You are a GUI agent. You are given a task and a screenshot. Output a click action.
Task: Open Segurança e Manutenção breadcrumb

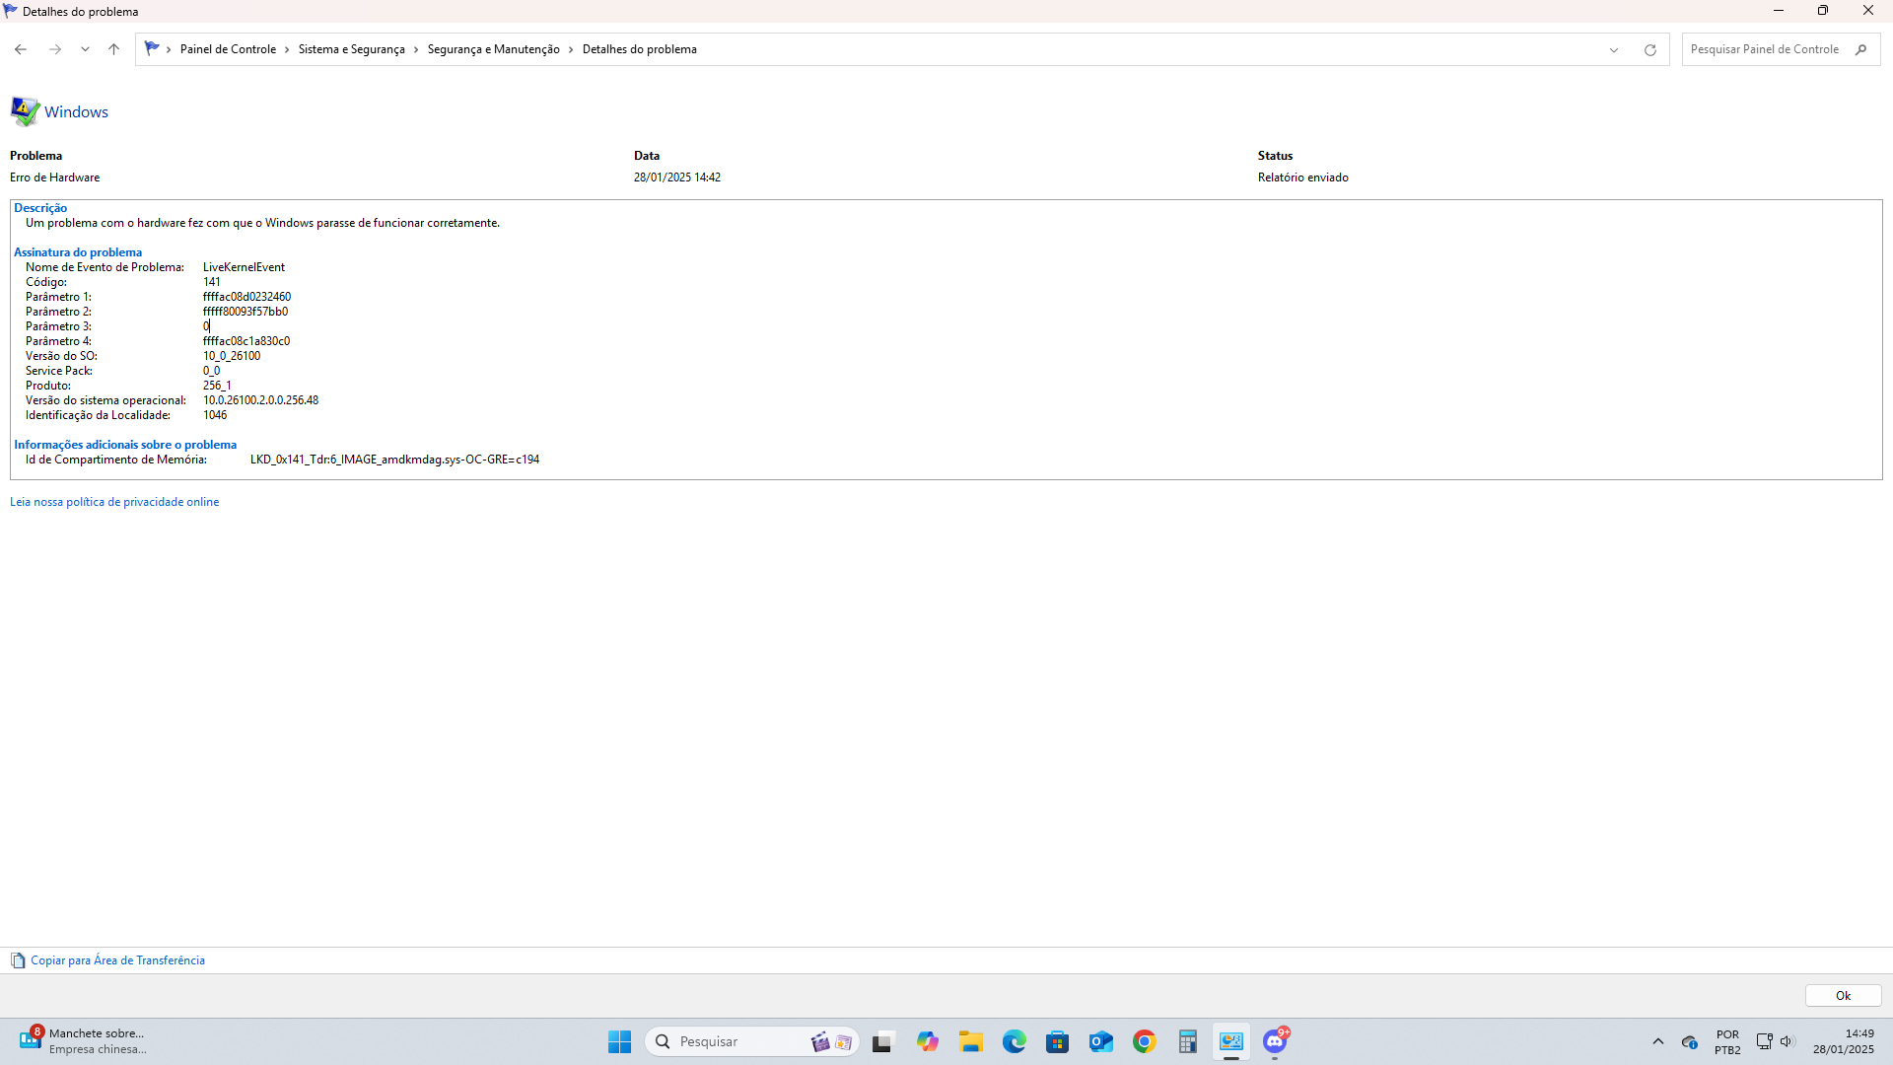pyautogui.click(x=493, y=49)
